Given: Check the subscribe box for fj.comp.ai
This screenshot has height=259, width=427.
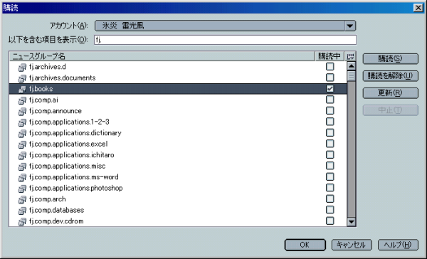Looking at the screenshot, I should click(x=330, y=100).
